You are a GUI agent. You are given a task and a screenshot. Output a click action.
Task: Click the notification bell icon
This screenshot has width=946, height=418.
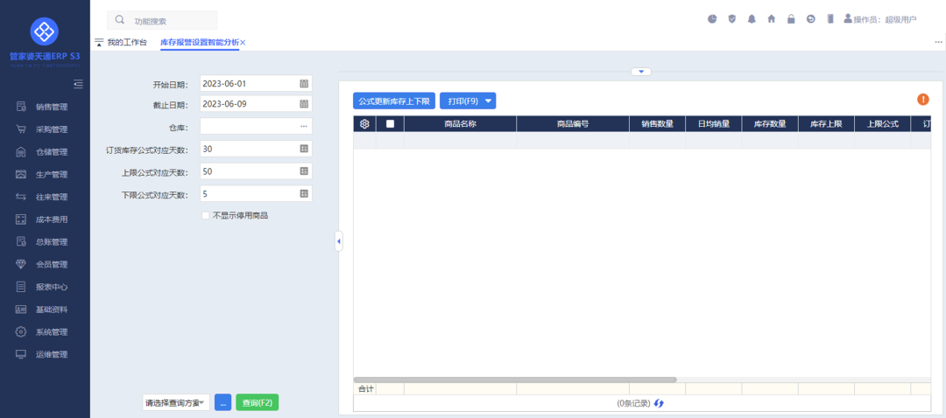tap(752, 18)
